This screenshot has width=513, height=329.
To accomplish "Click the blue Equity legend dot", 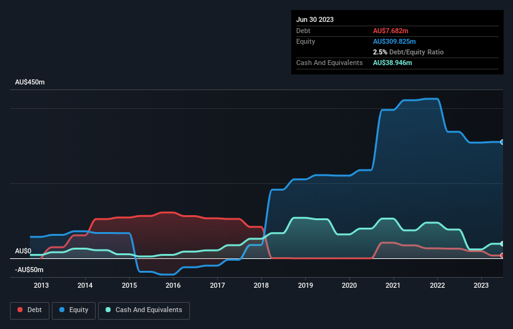I will 62,310.
